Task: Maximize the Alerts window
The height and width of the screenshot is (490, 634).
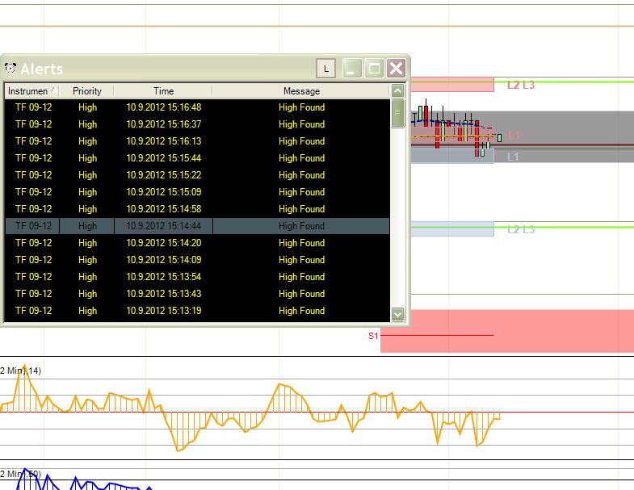Action: pyautogui.click(x=374, y=69)
